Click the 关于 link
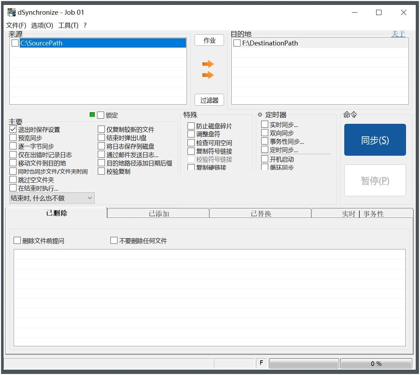This screenshot has height=375, width=420. [x=398, y=34]
